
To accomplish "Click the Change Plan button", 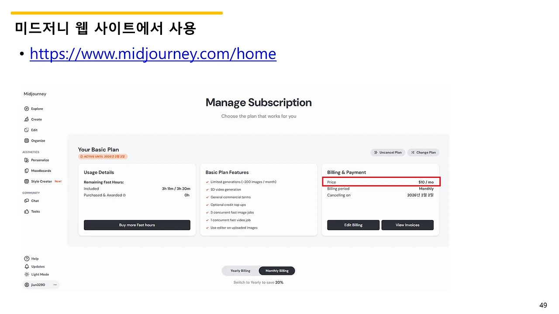I will click(423, 153).
